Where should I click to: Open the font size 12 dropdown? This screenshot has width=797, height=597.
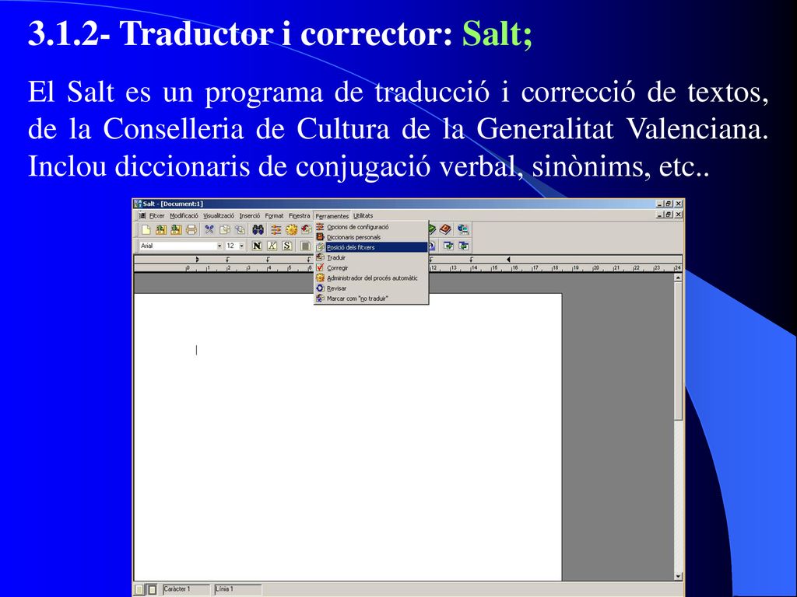click(x=241, y=246)
